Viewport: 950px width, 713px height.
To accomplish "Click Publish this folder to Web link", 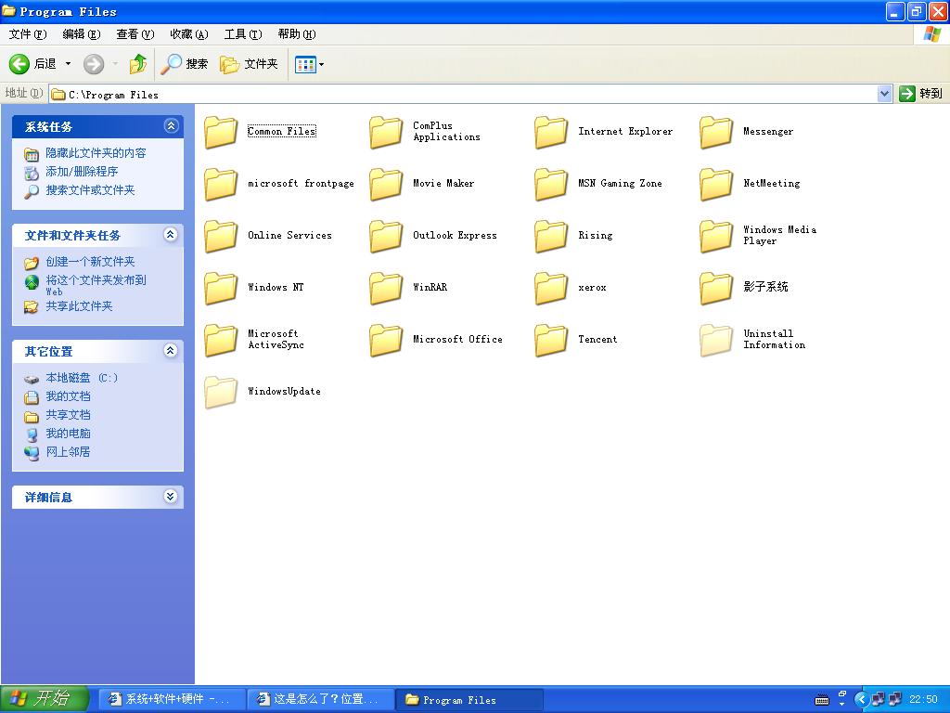I will point(96,285).
